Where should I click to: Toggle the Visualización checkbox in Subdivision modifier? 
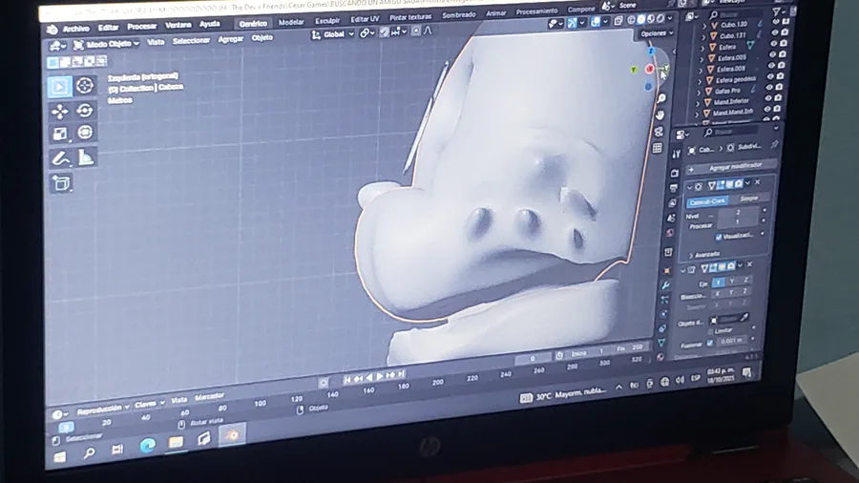click(x=719, y=237)
